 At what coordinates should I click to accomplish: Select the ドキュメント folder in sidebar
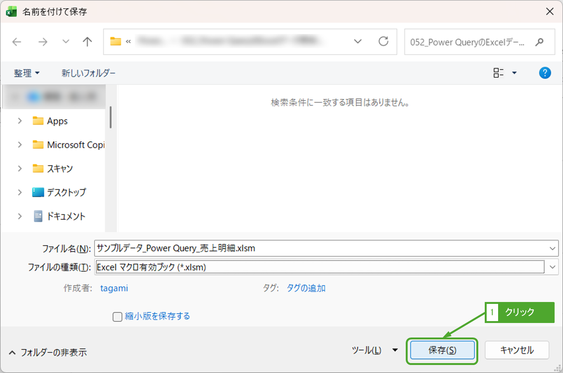(x=66, y=216)
